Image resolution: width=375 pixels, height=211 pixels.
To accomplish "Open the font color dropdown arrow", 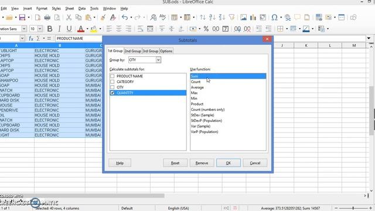I will (x=87, y=29).
